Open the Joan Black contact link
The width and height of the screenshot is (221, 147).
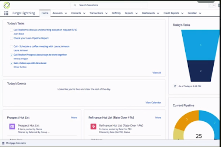[19, 34]
